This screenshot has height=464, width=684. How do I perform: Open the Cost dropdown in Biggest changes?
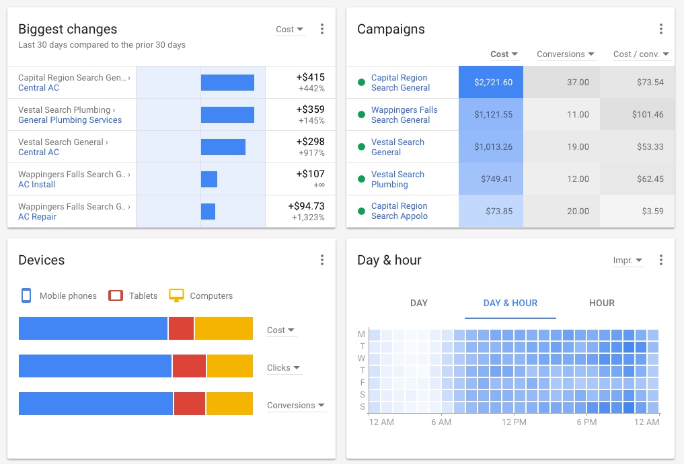(x=289, y=29)
